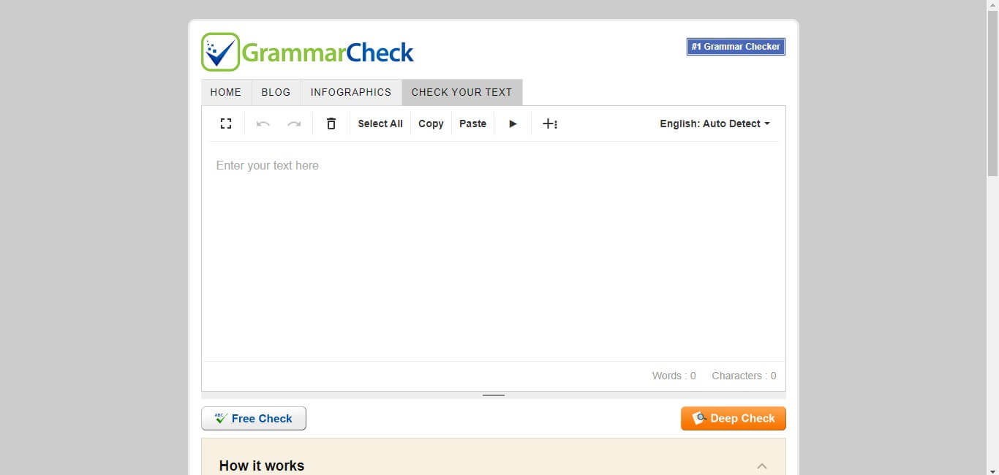Copy the editor text
The image size is (999, 475).
430,123
